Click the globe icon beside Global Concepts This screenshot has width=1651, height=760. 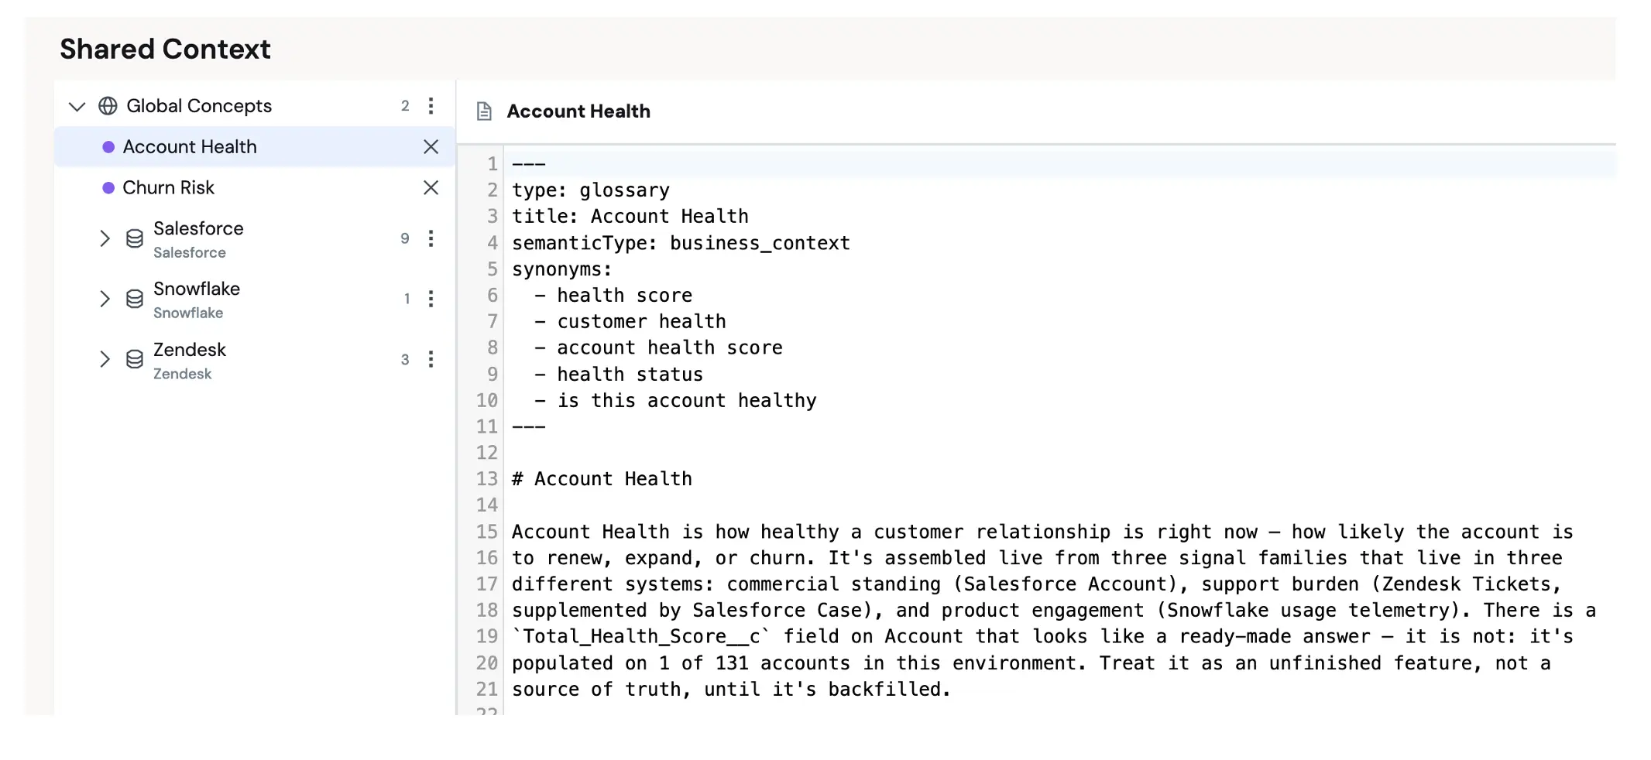[x=108, y=106]
